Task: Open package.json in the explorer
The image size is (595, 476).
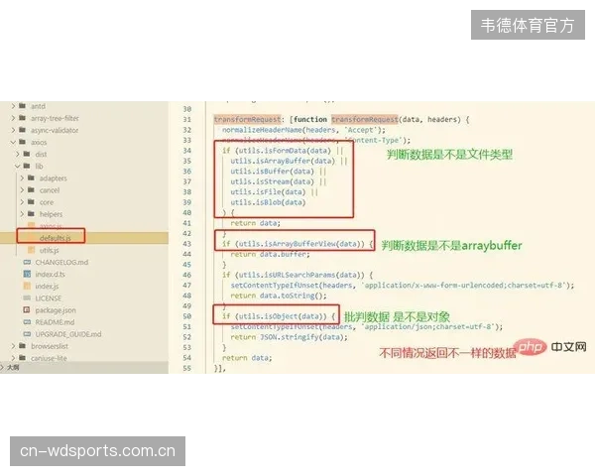Action: 56,310
